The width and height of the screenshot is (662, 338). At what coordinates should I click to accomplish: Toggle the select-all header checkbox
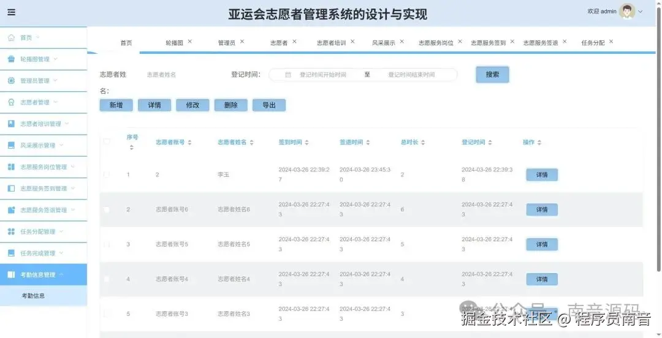tap(107, 141)
